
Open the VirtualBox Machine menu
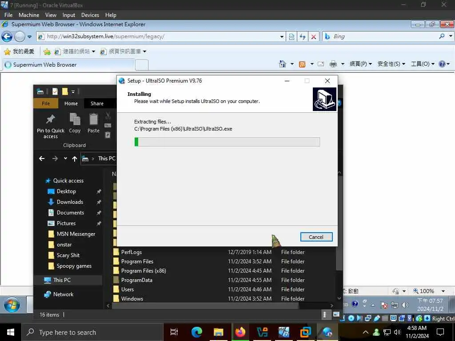(x=29, y=15)
